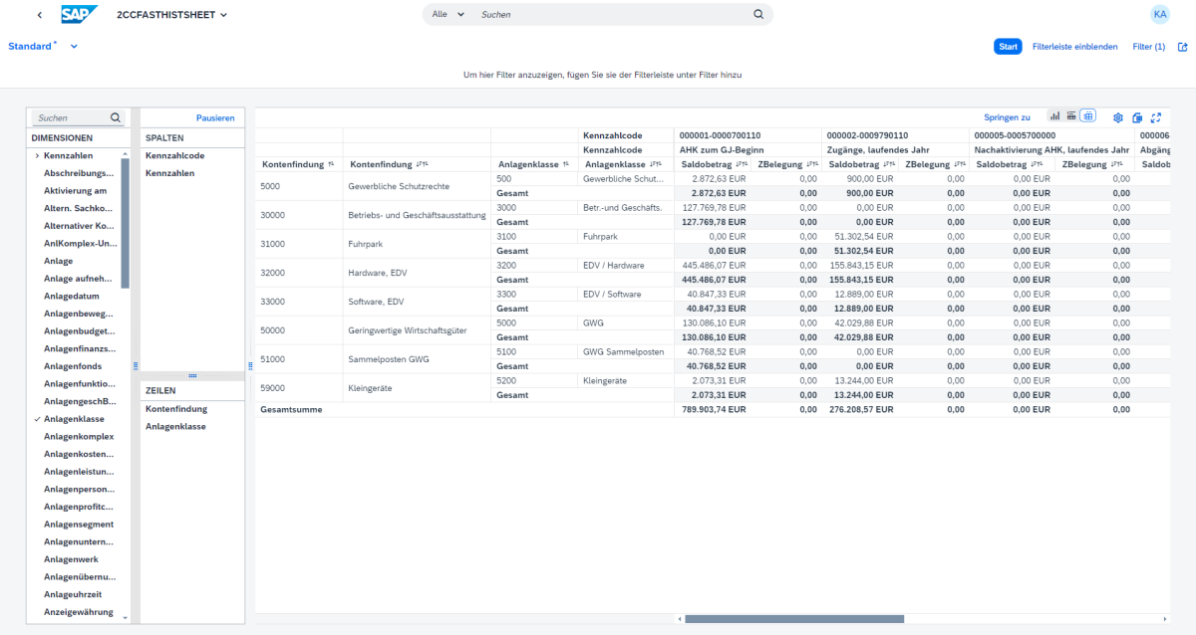Open table settings via gear icon
This screenshot has height=635, width=1196.
pos(1117,117)
